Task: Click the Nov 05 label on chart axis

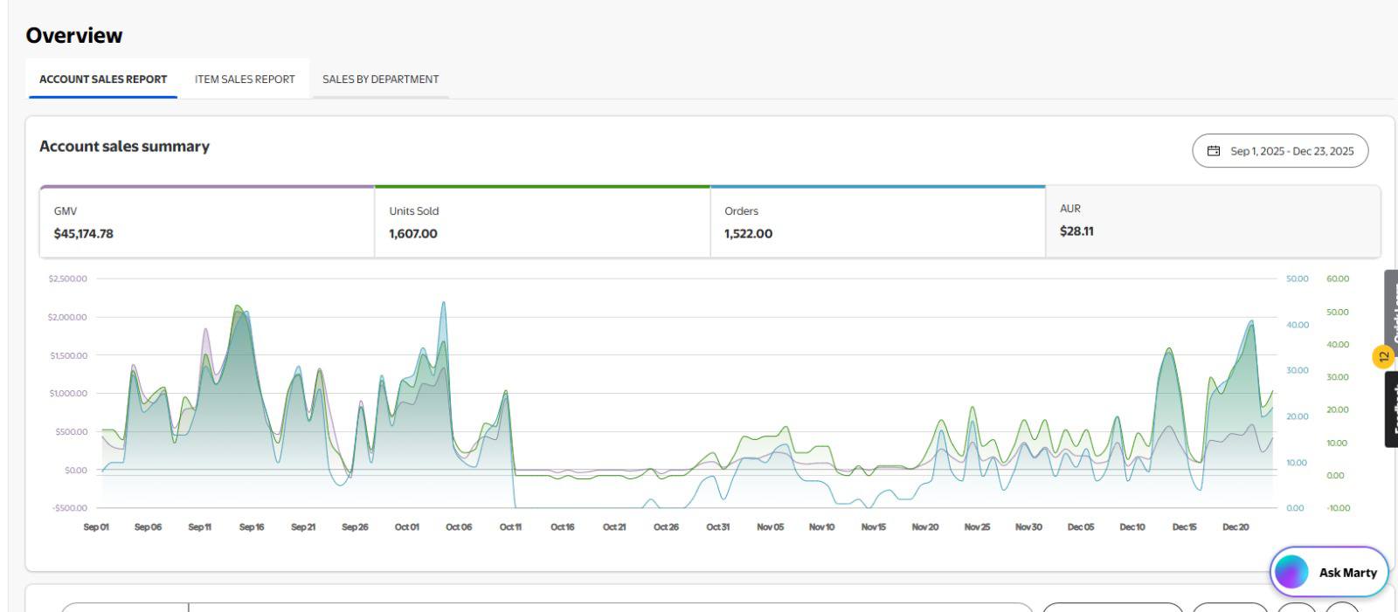Action: 770,527
